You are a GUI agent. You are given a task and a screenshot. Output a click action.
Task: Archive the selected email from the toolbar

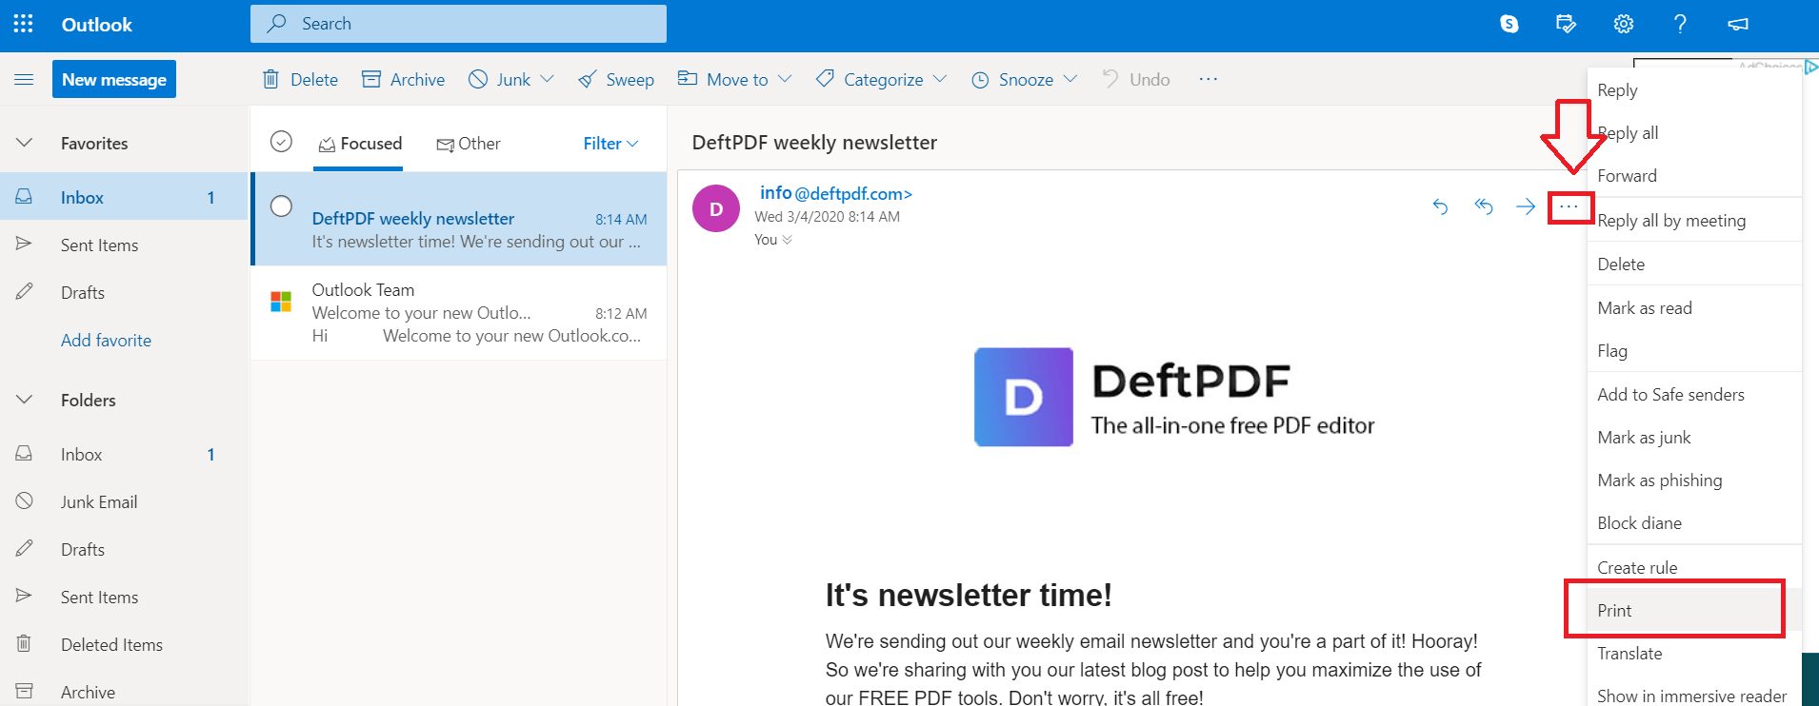[403, 80]
